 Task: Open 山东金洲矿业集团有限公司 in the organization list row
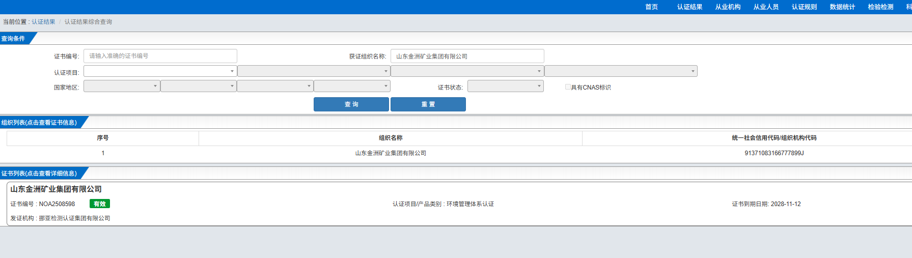click(x=391, y=153)
